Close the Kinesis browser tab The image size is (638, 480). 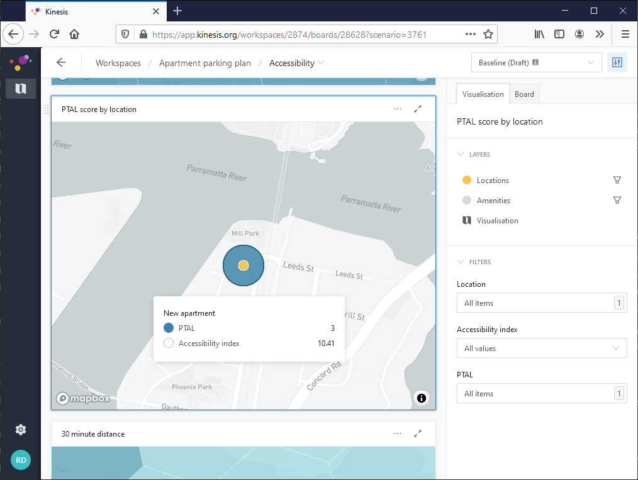156,11
